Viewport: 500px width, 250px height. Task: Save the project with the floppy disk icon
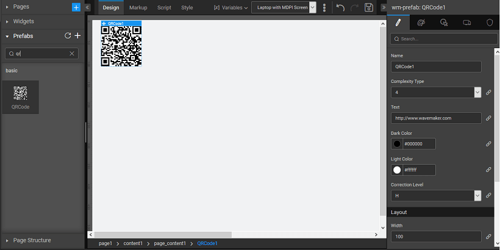coord(369,8)
